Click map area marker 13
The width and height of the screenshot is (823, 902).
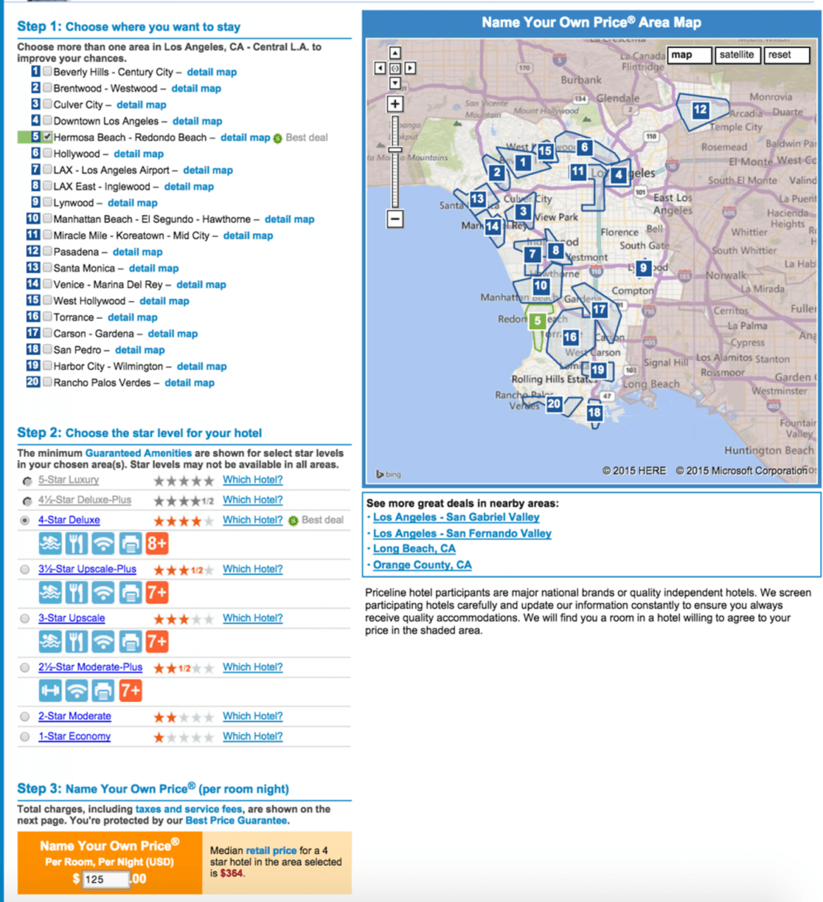[x=478, y=199]
